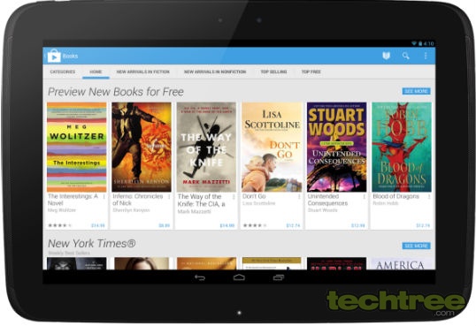Open the overflow menu in action bar
The height and width of the screenshot is (326, 476).
click(x=426, y=56)
